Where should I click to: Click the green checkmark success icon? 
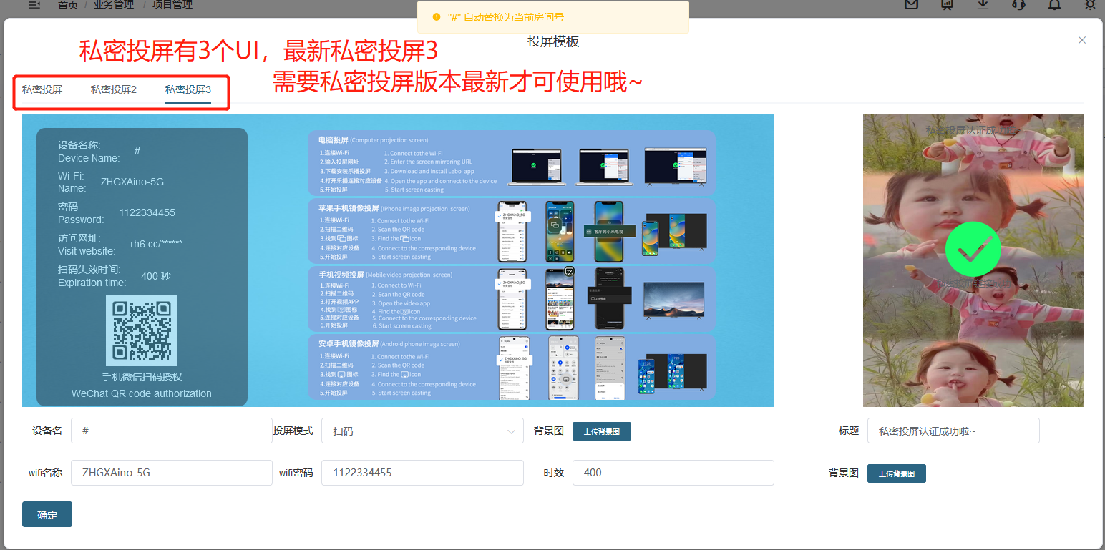[x=973, y=250]
